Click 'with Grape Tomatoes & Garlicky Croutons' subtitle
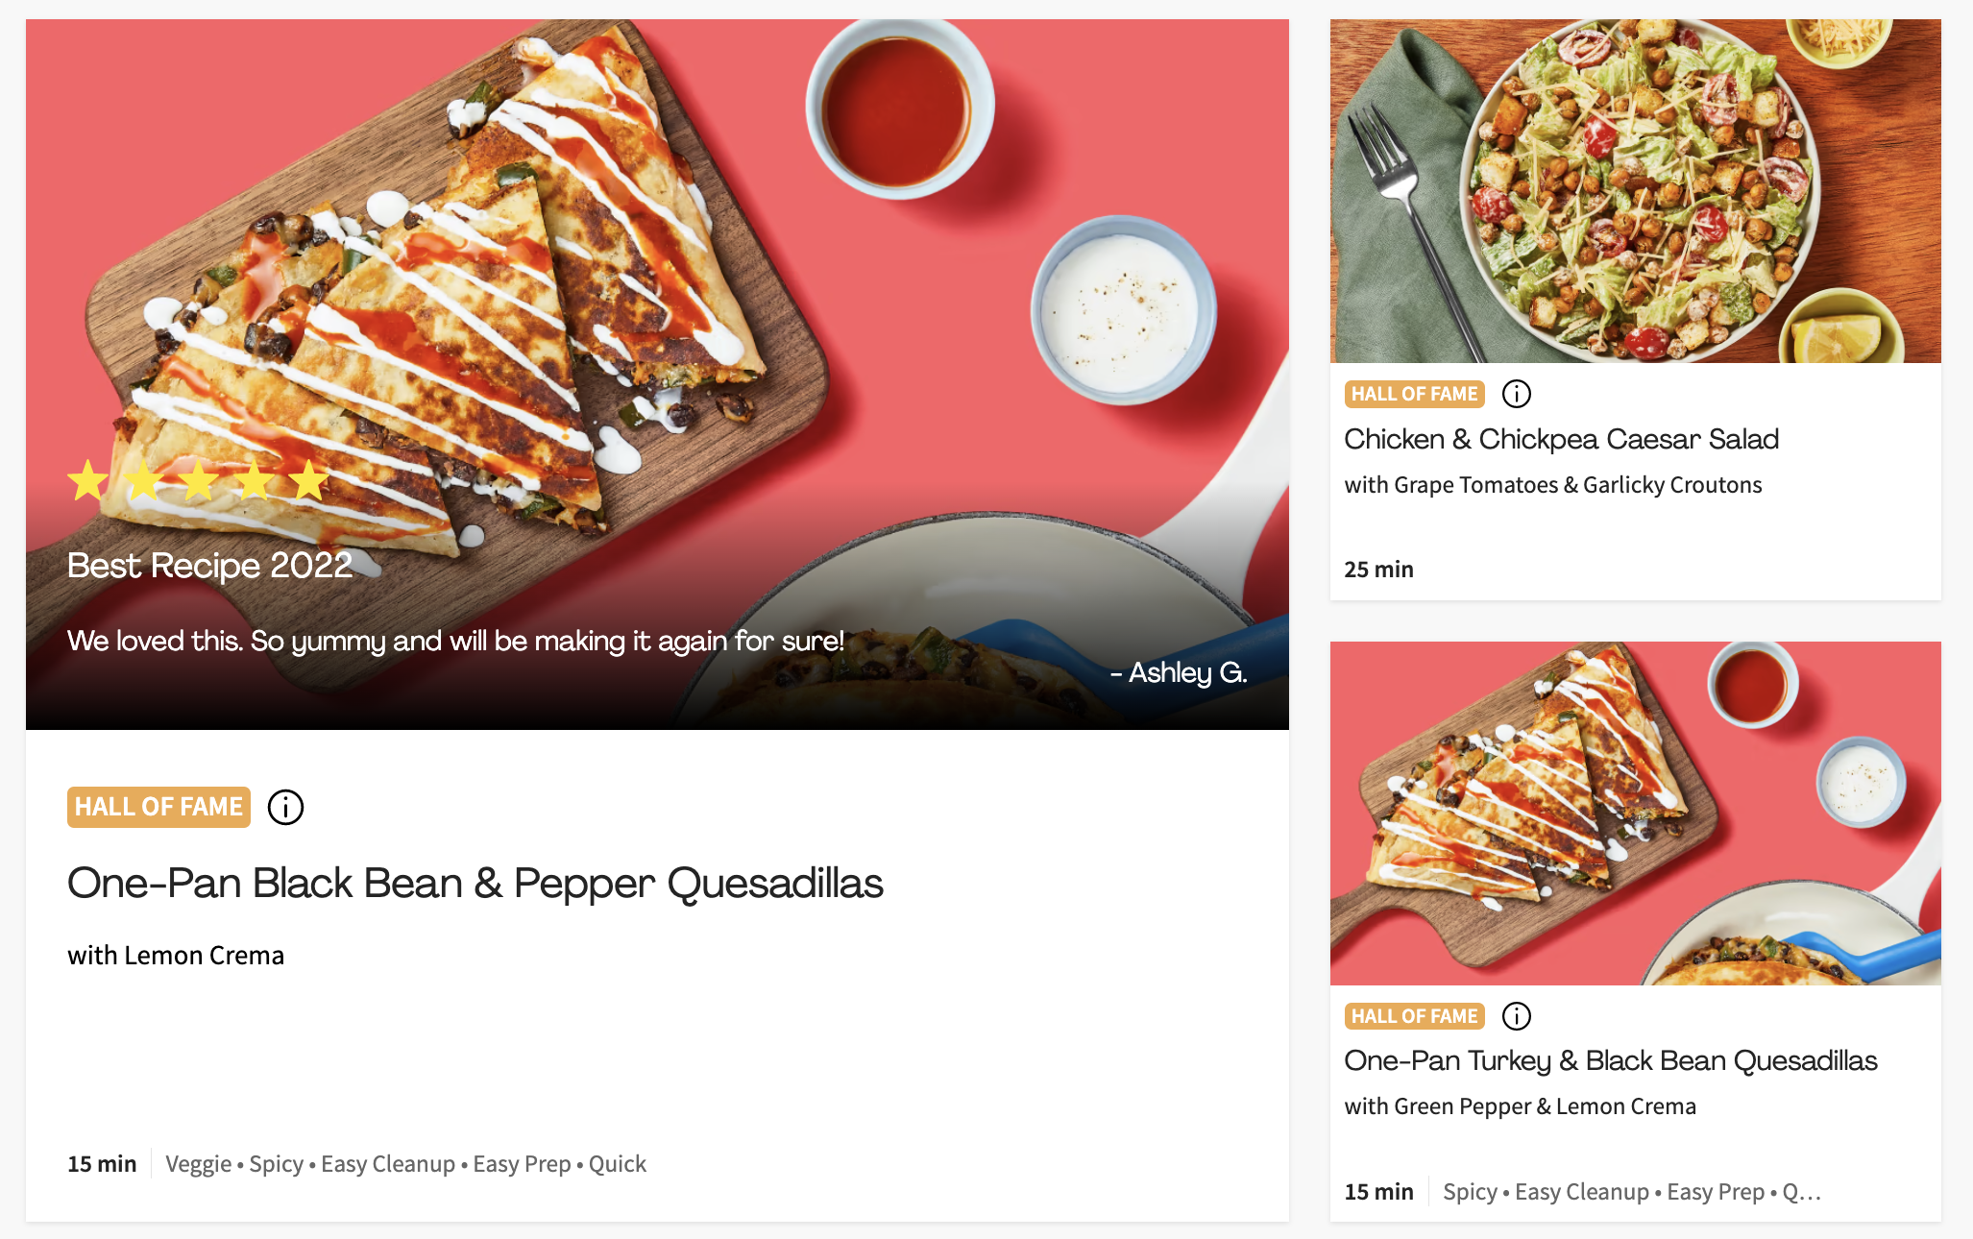This screenshot has width=1973, height=1239. [1553, 485]
